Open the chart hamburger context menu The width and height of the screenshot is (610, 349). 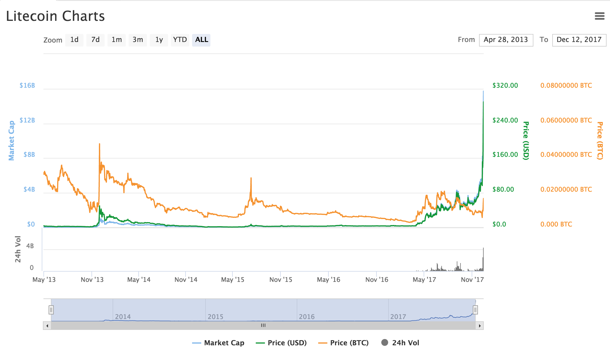click(599, 16)
